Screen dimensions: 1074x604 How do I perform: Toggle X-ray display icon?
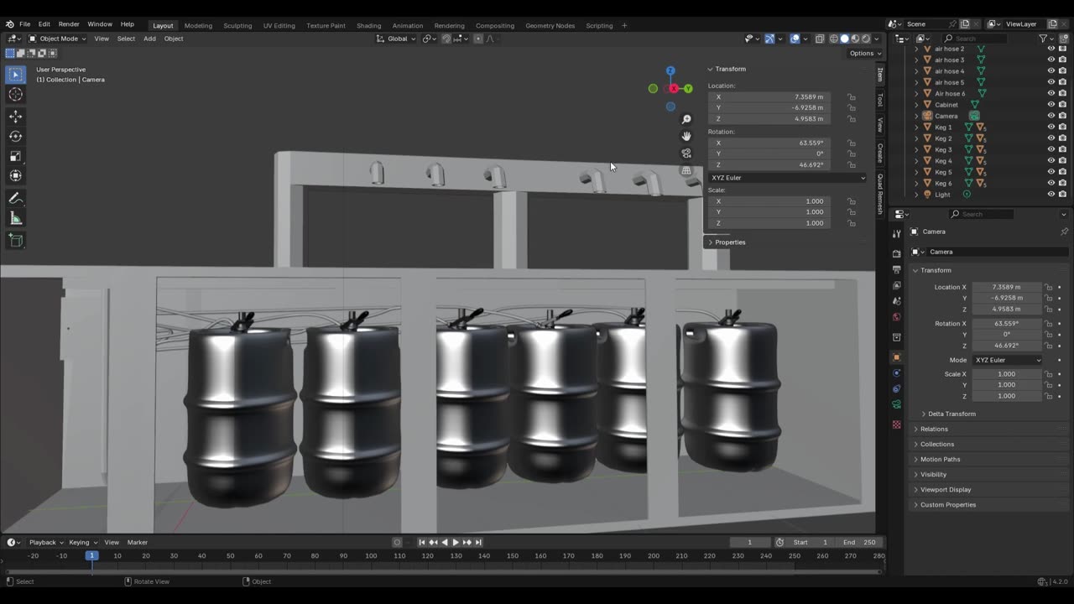point(820,39)
